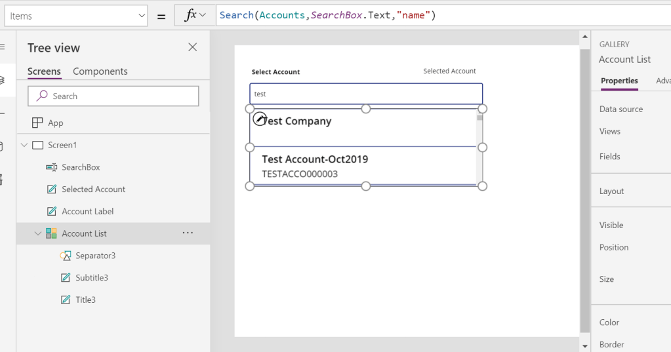Click the App icon in tree view
The image size is (671, 352).
tap(37, 123)
